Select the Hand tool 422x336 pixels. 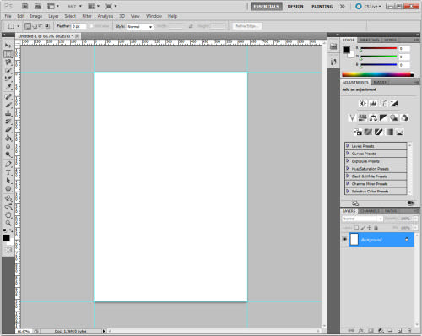click(8, 215)
